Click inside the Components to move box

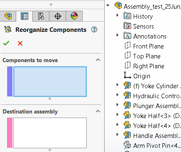(x=50, y=82)
